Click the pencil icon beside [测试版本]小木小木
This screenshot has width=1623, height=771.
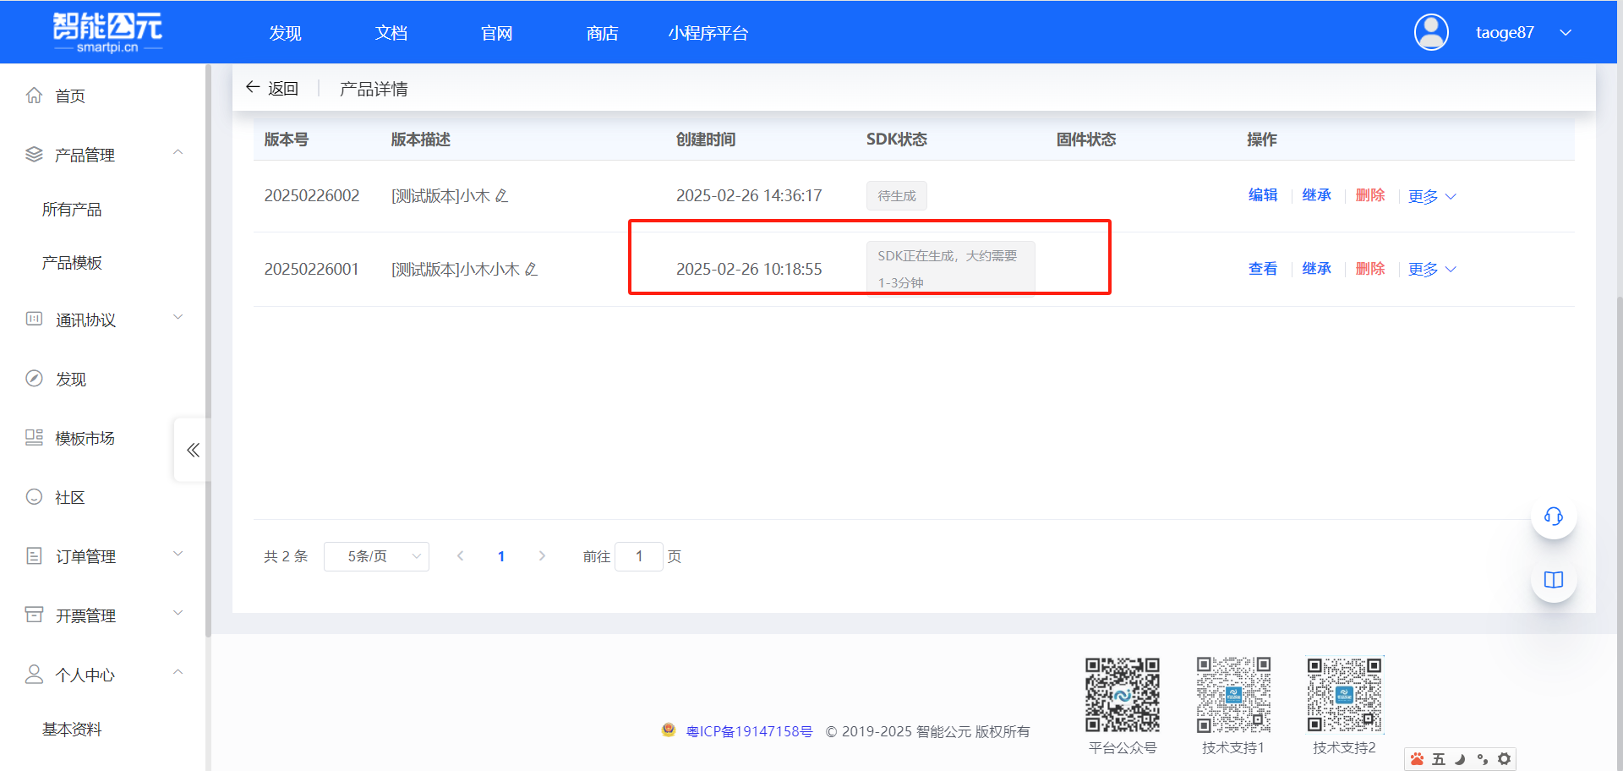coord(532,269)
